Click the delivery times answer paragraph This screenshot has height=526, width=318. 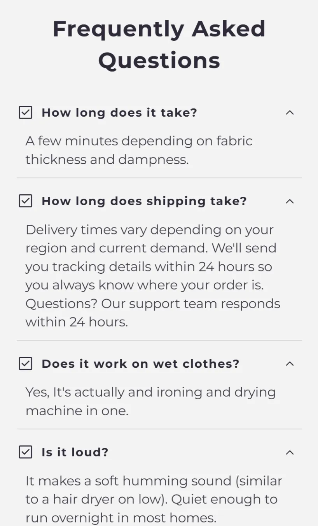tap(152, 276)
